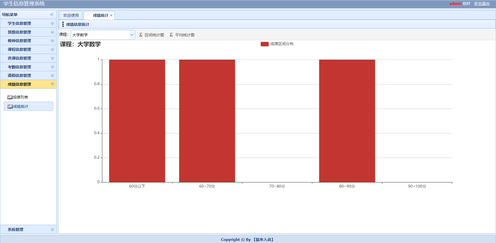Expand the 学生信息管理 section
This screenshot has width=496, height=243.
(52, 23)
